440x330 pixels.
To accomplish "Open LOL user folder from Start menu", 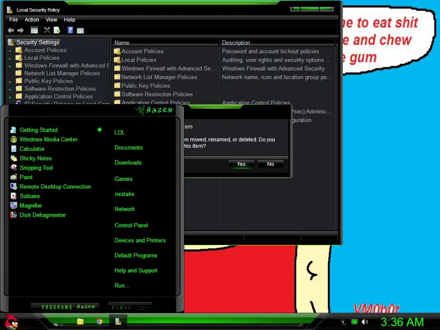I will (119, 132).
